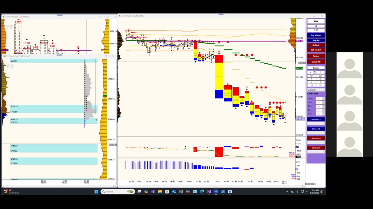Adjust the Target value stepper
The image size is (373, 209).
[323, 99]
